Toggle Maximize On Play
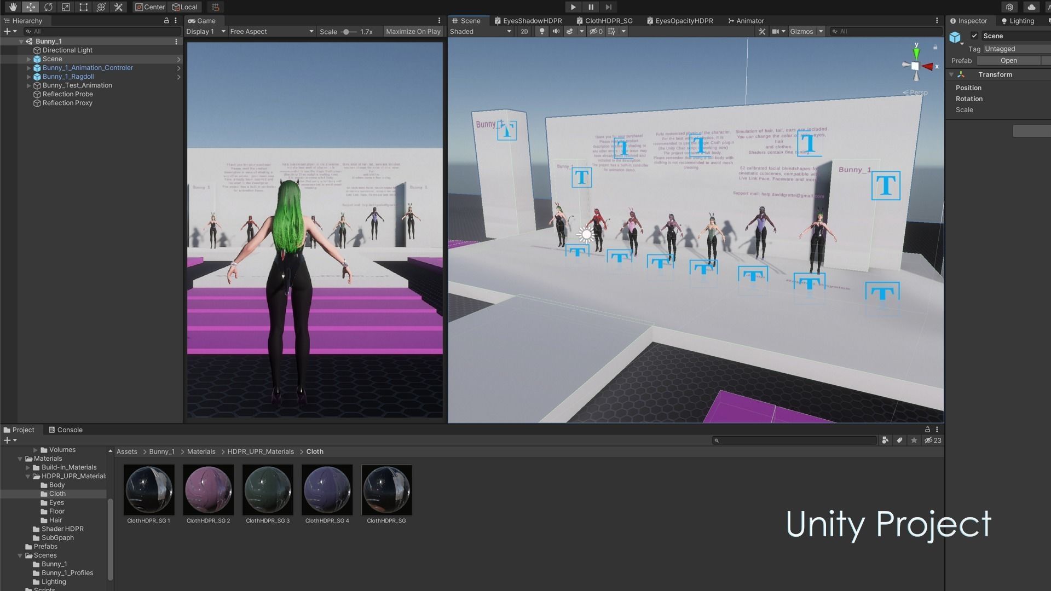Viewport: 1051px width, 591px height. click(413, 31)
